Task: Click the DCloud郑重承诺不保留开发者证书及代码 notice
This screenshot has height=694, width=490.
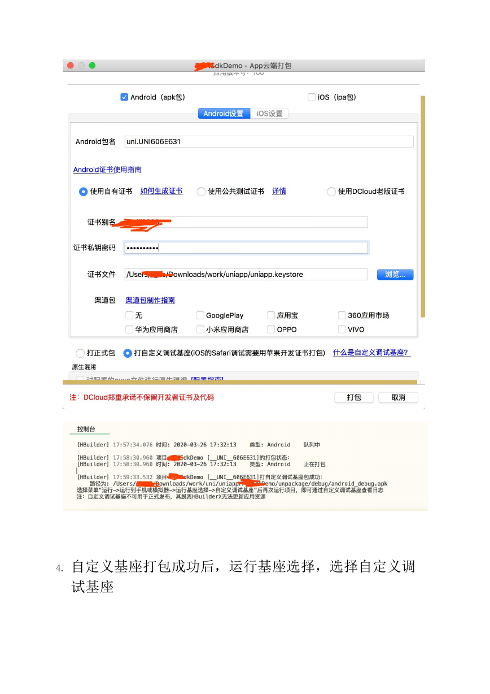Action: pos(142,397)
